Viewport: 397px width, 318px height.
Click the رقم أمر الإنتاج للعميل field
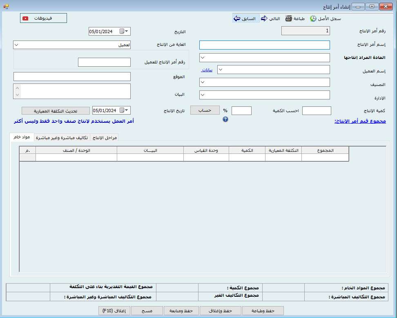104,62
